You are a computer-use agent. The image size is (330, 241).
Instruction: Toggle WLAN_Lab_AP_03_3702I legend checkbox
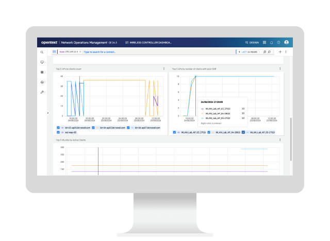pyautogui.click(x=174, y=132)
